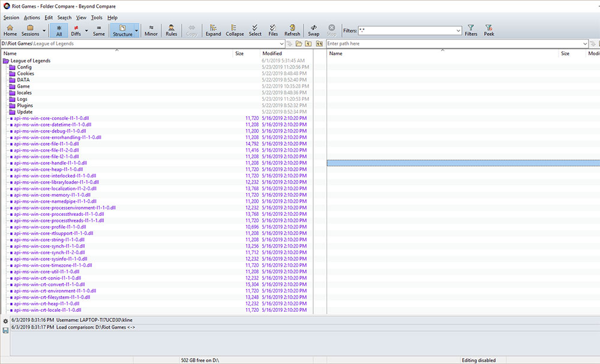The image size is (600, 364).
Task: Open the Edit menu
Action: [49, 17]
